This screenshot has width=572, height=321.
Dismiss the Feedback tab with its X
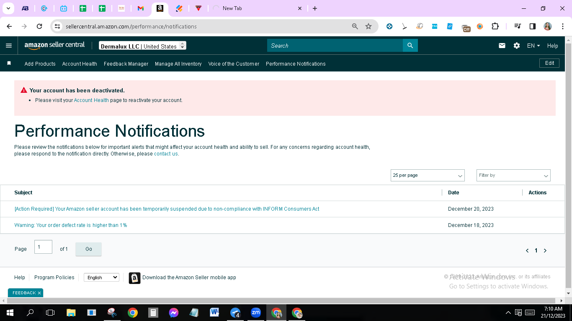(x=39, y=293)
